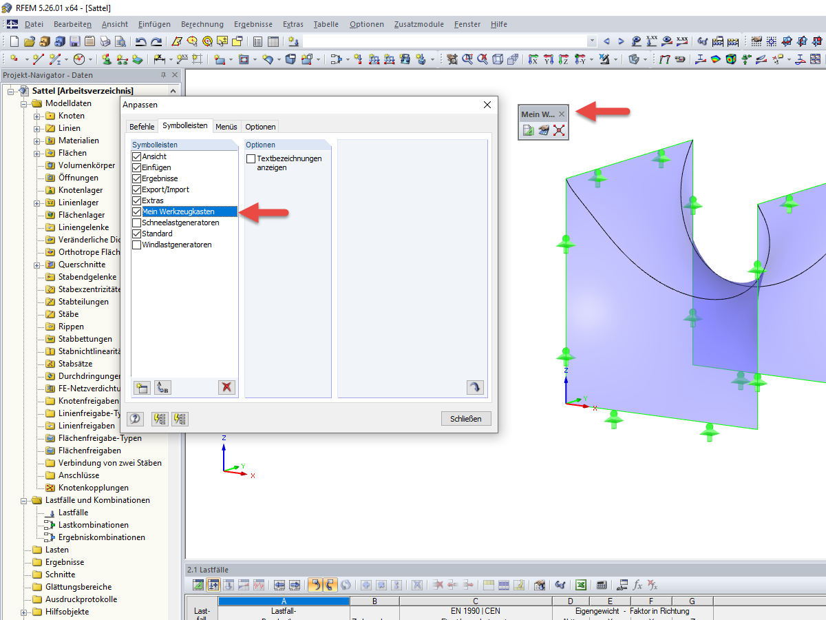Click the new toolbar icon in Anpassen dialog

click(x=142, y=387)
